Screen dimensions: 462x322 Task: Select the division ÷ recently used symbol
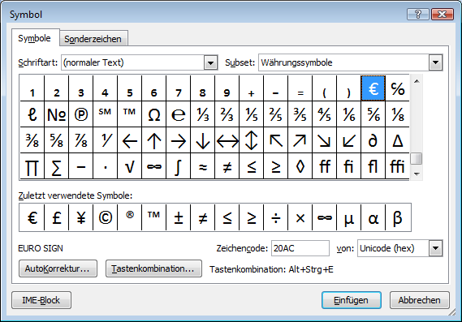pos(276,217)
